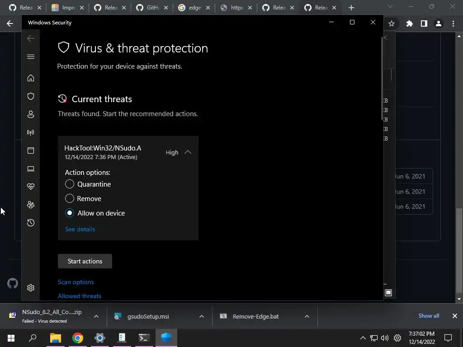Toggle the hamburger navigation menu in Windows Security
This screenshot has height=347, width=463.
click(31, 56)
